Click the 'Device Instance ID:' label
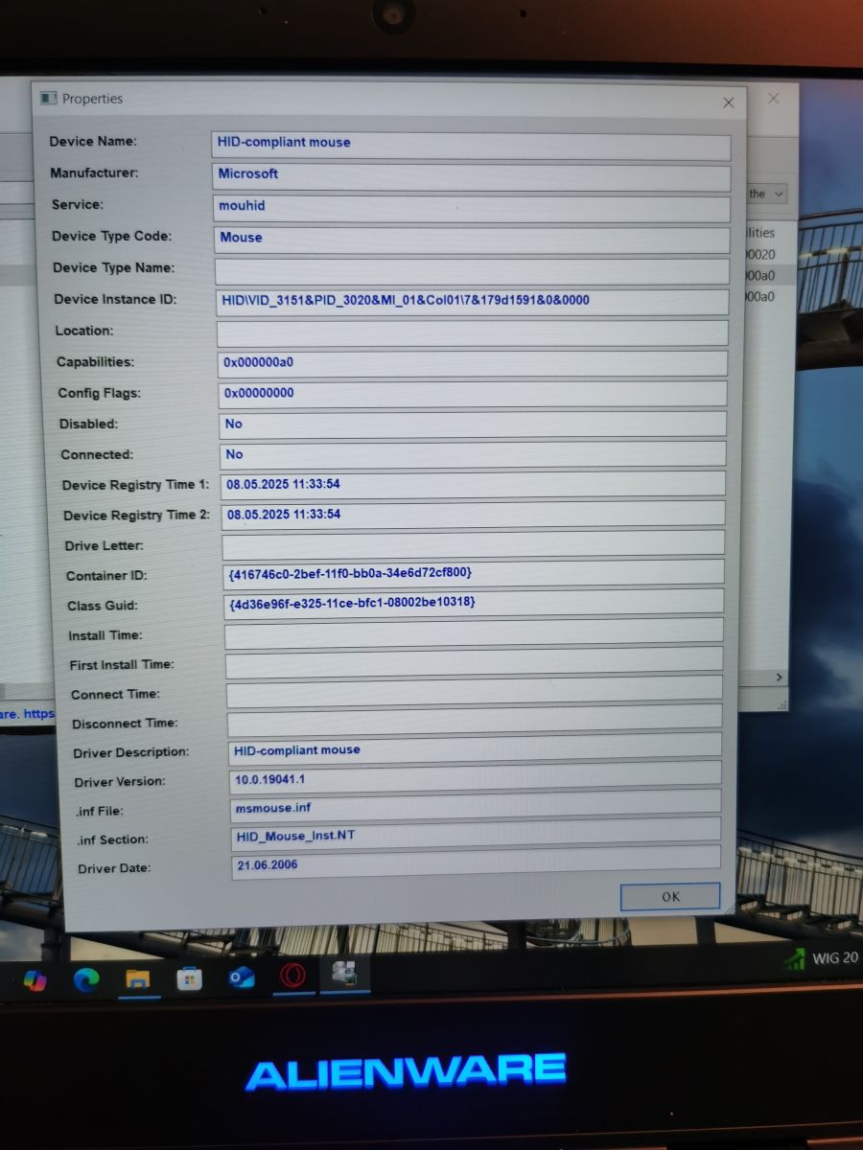 tap(115, 299)
